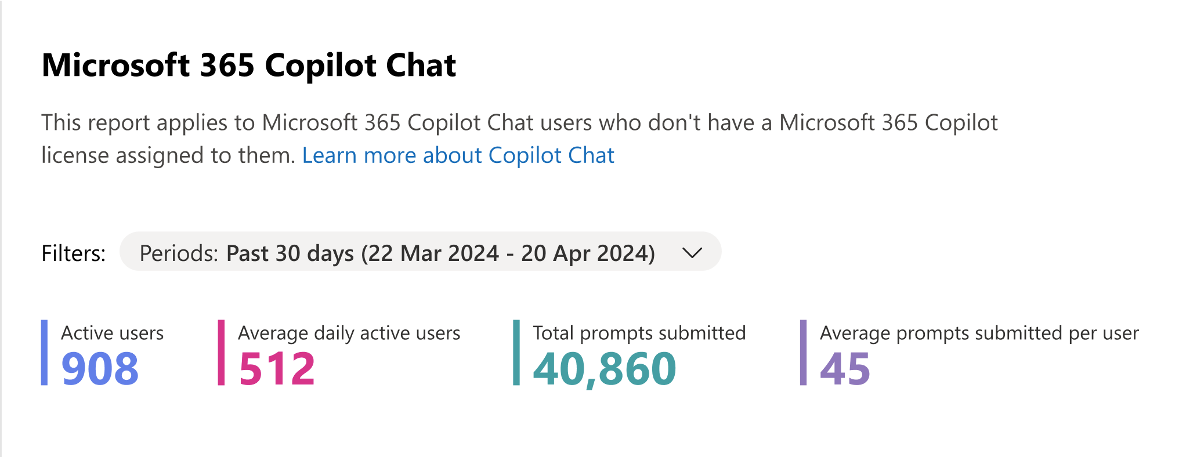
Task: Select the Average prompts submitted per user label
Action: [979, 333]
